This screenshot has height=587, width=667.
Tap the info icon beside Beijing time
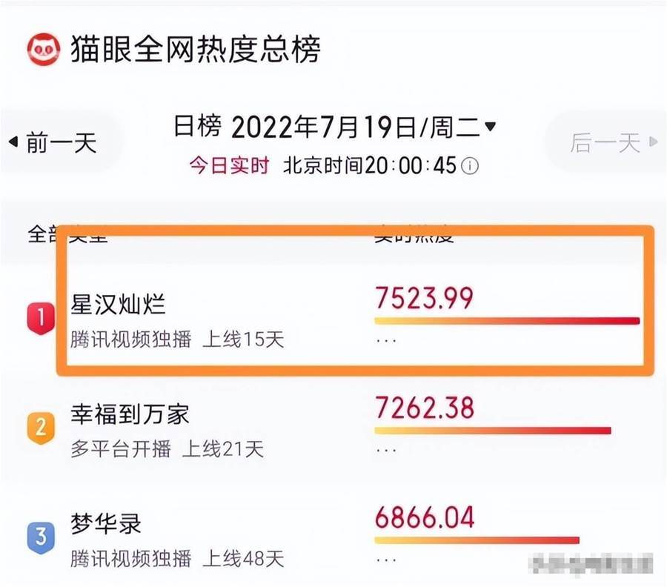(470, 165)
